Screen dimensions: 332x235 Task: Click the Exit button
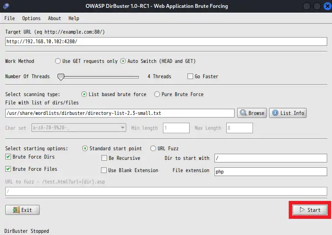tap(22, 210)
